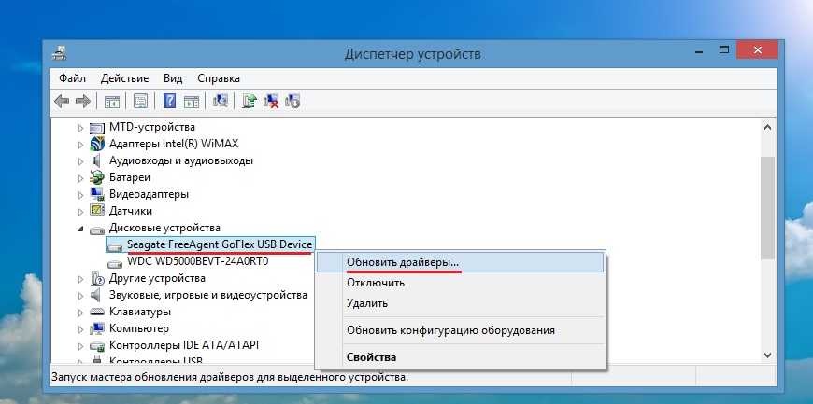The height and width of the screenshot is (404, 813).
Task: Click the Другие устройства question icon
Action: 97,278
